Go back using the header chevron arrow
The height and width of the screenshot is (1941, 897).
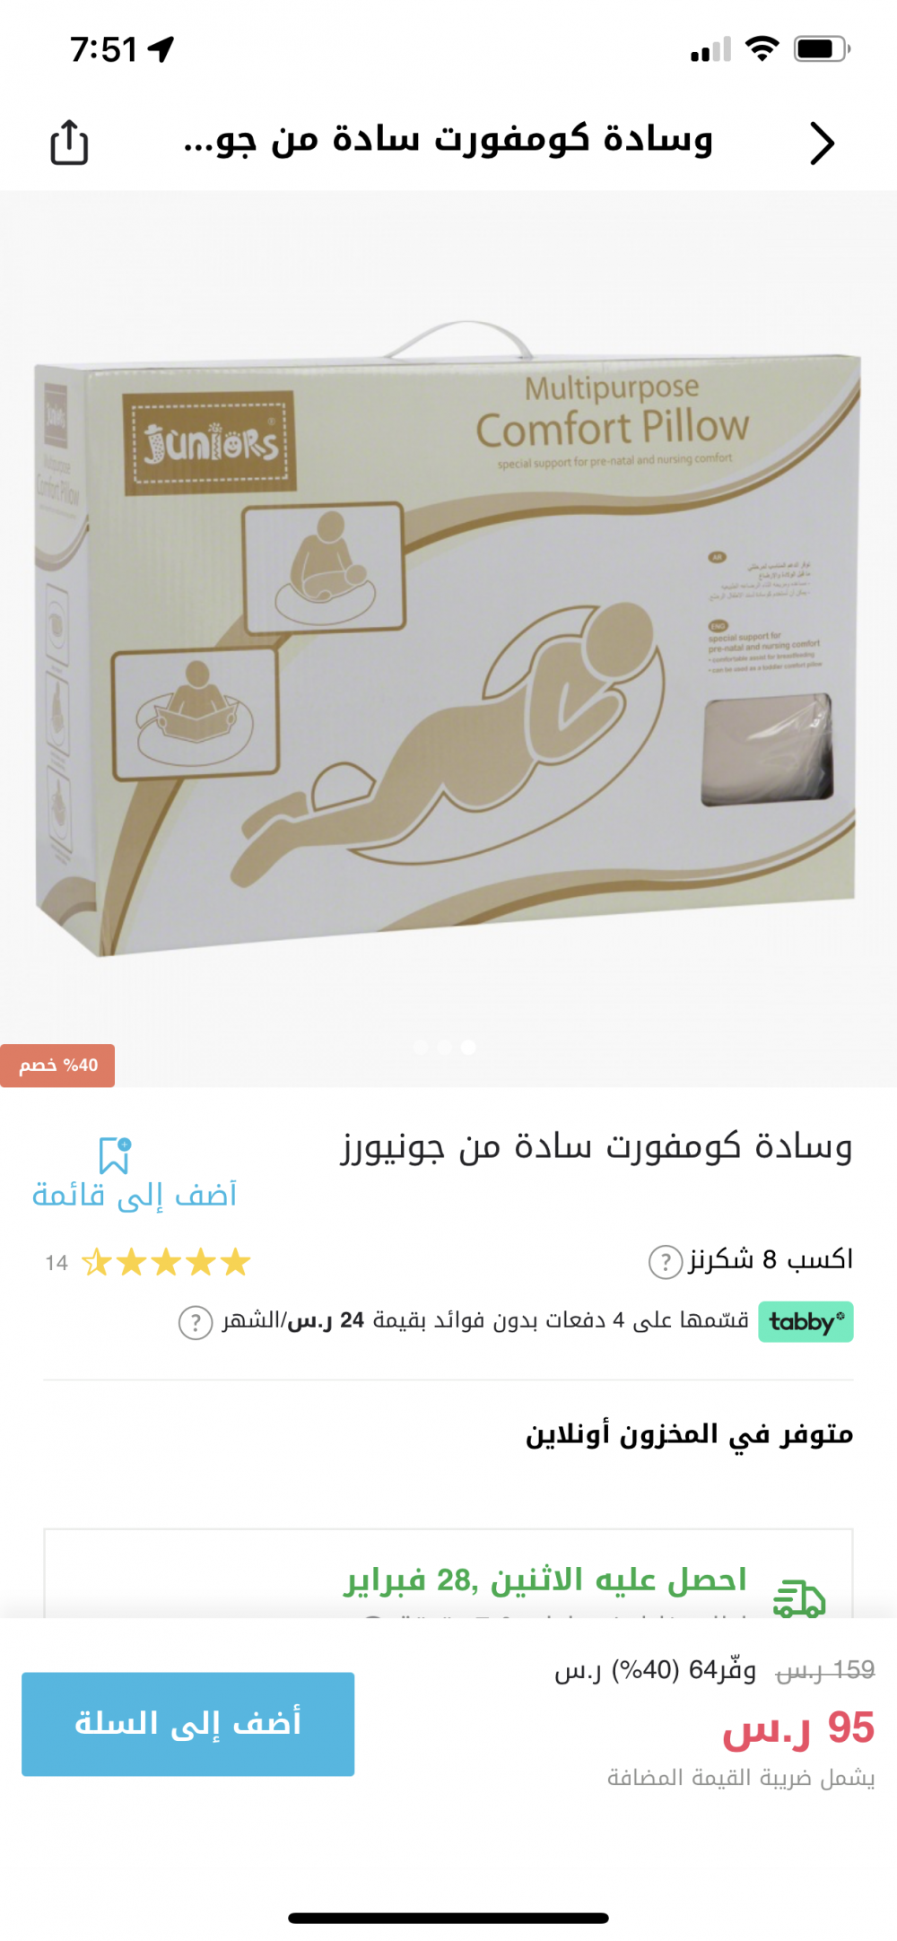click(822, 143)
